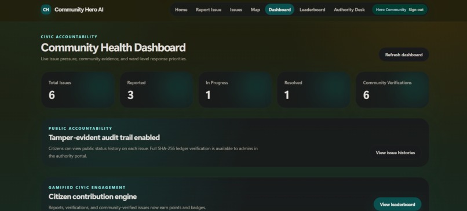Open the Community Hero AI brand link
Viewport: 467px width, 211px height.
click(72, 9)
